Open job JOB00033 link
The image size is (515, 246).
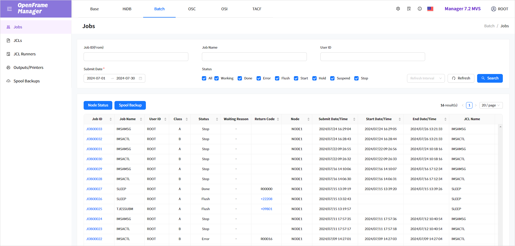point(94,129)
